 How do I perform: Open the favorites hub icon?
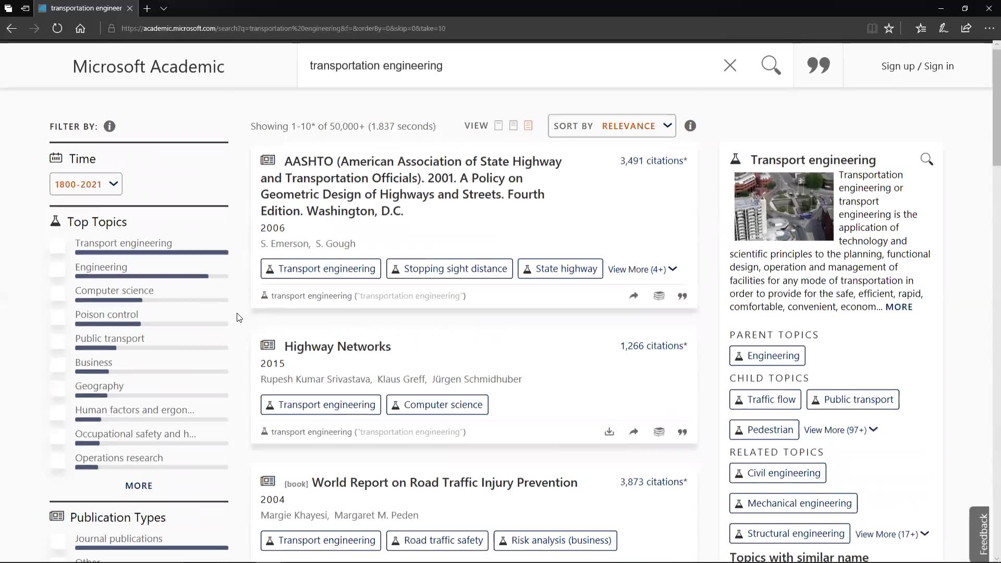[x=921, y=28]
